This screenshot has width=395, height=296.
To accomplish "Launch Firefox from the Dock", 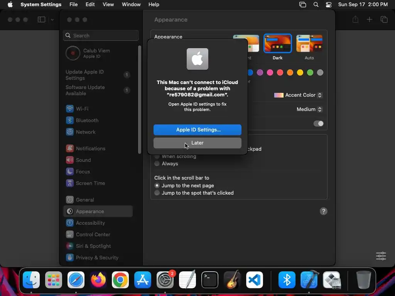I will click(98, 280).
